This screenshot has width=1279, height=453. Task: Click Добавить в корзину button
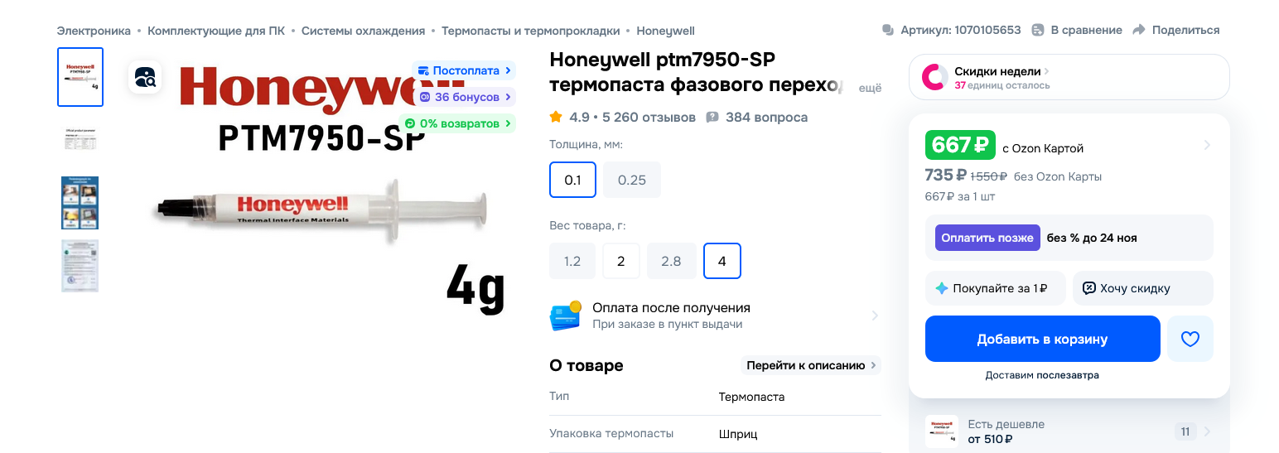point(1042,339)
